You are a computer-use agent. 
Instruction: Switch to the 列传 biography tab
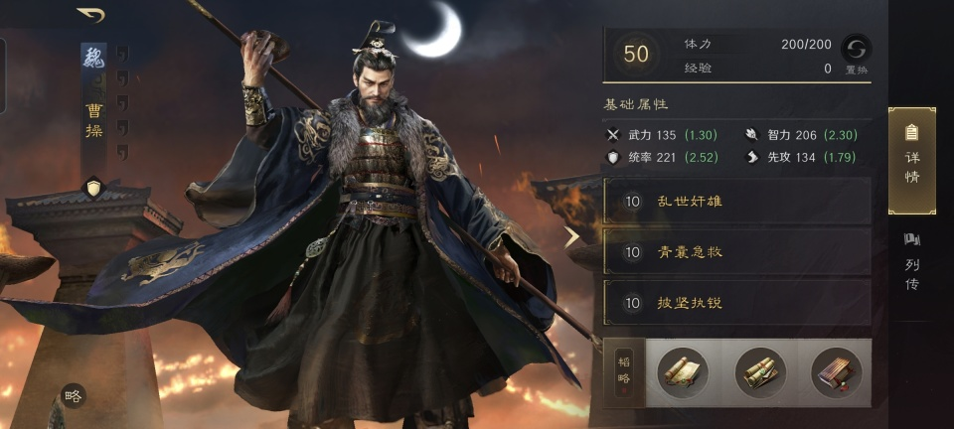tap(911, 261)
